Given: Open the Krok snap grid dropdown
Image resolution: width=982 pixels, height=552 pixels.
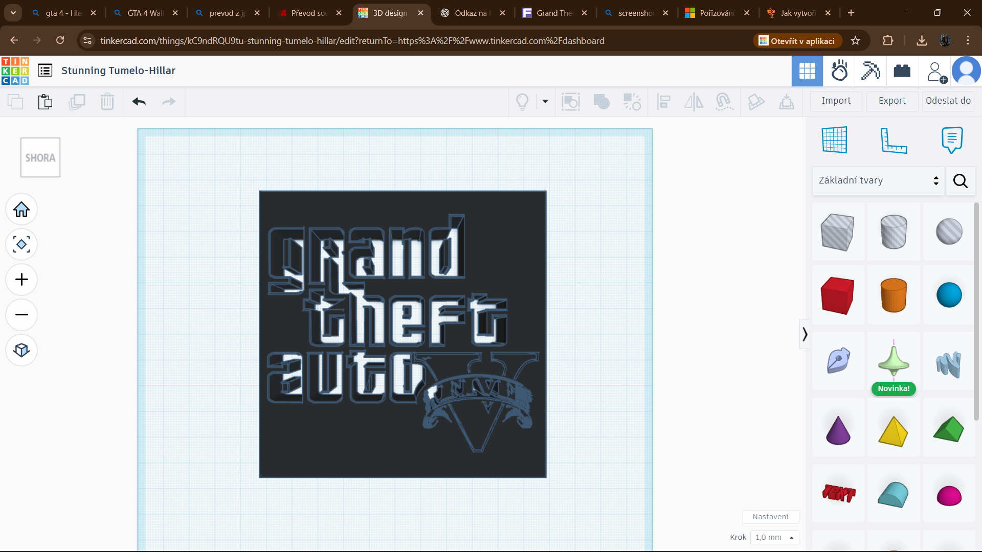Looking at the screenshot, I should 774,537.
